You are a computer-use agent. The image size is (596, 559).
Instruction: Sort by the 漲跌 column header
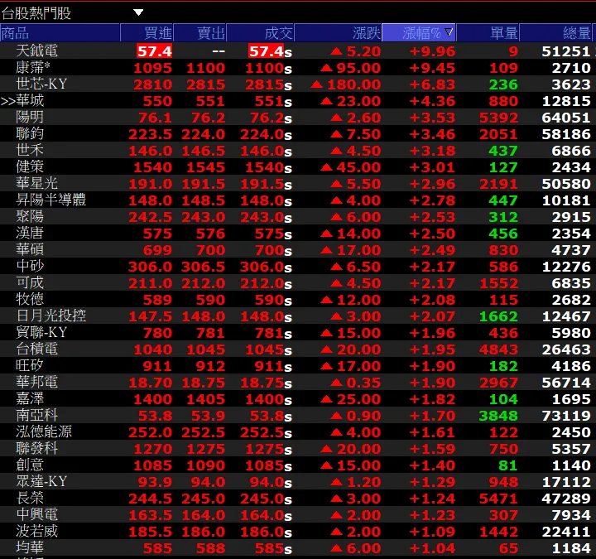click(x=338, y=32)
